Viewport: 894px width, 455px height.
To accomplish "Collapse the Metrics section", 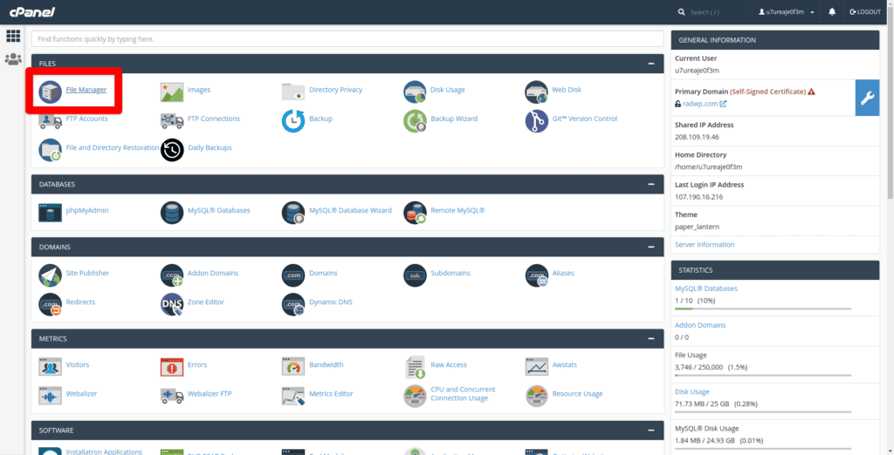I will tap(650, 338).
